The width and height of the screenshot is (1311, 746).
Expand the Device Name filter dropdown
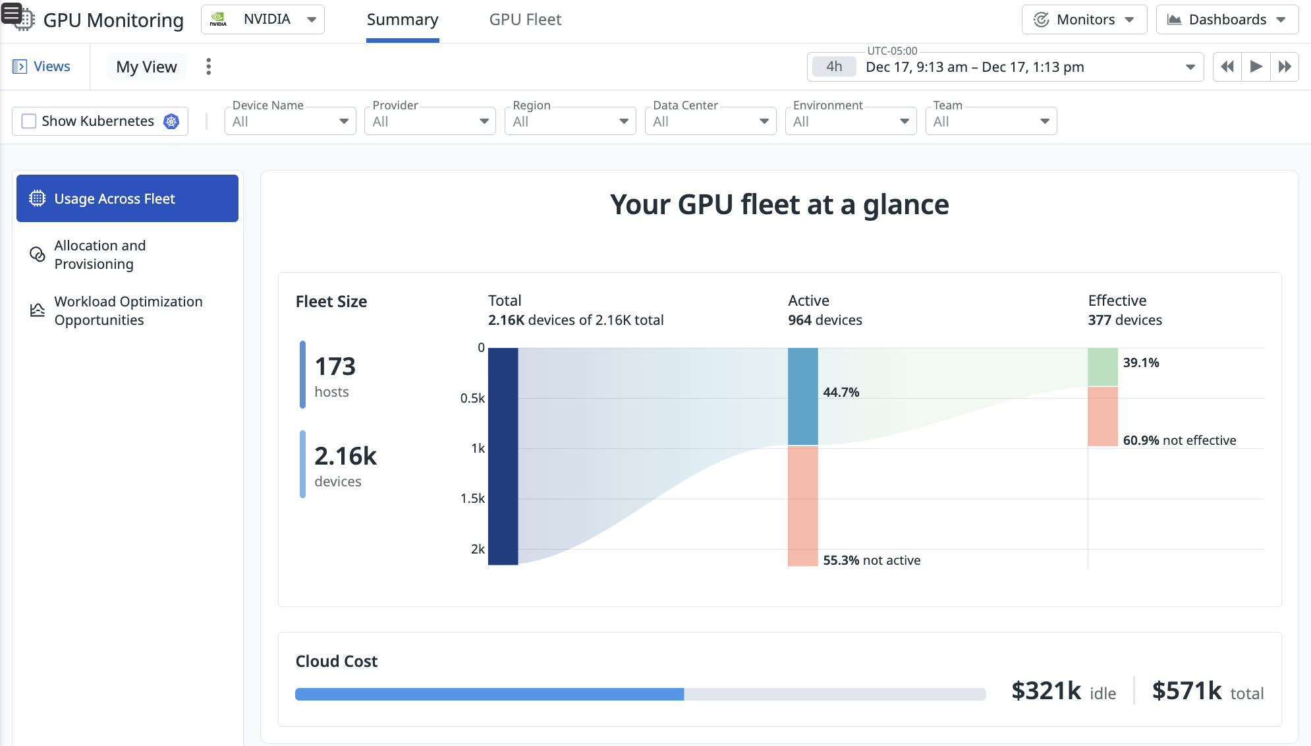(290, 121)
